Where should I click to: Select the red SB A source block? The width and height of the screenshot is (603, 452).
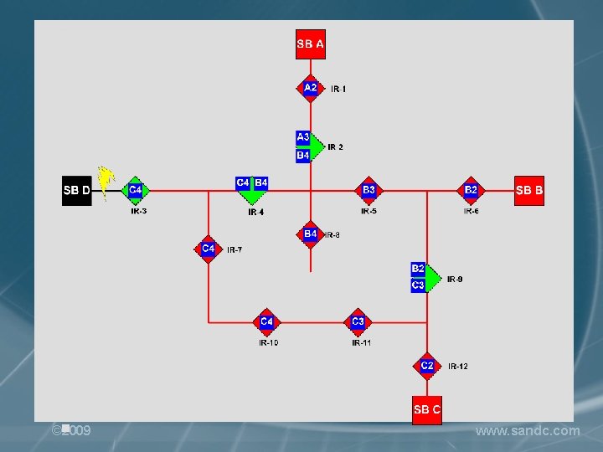[311, 44]
